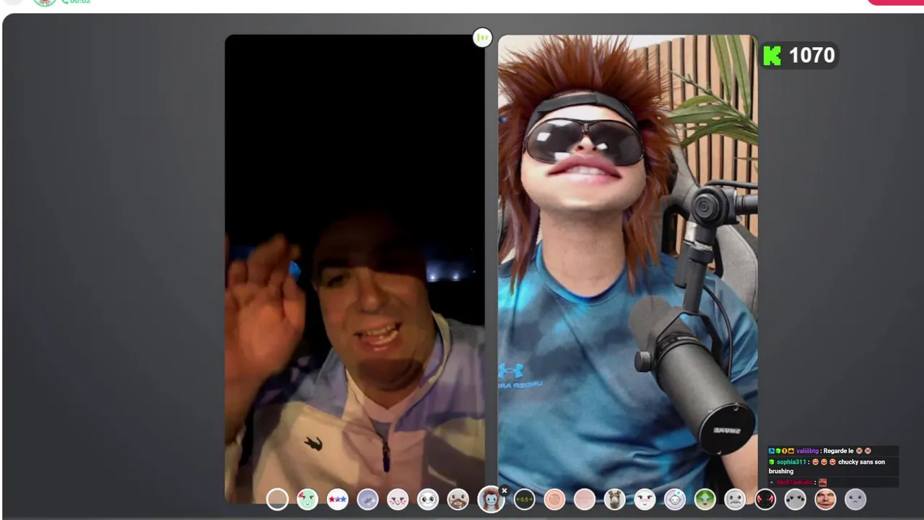This screenshot has width=924, height=520.
Task: Apply the white face with pink blush filter
Action: (645, 499)
